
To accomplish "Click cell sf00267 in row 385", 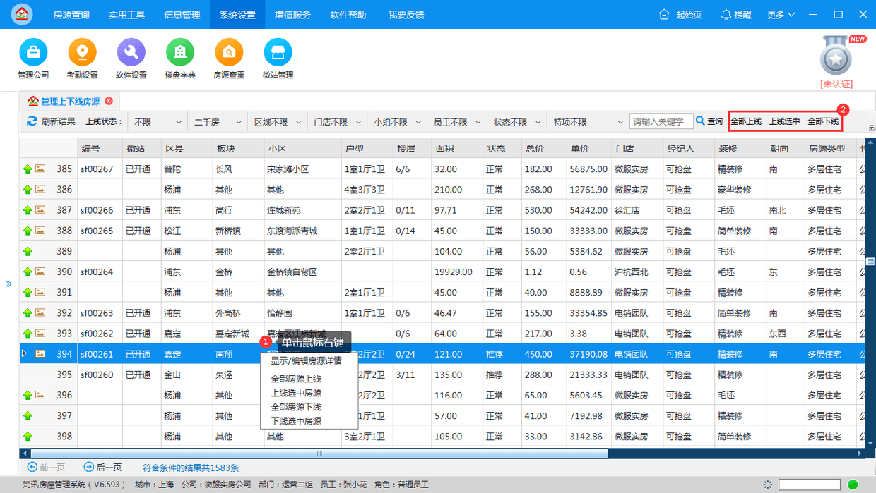I will 100,169.
